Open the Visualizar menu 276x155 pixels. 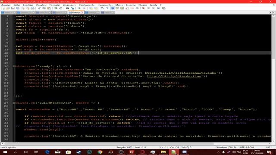[41, 5]
